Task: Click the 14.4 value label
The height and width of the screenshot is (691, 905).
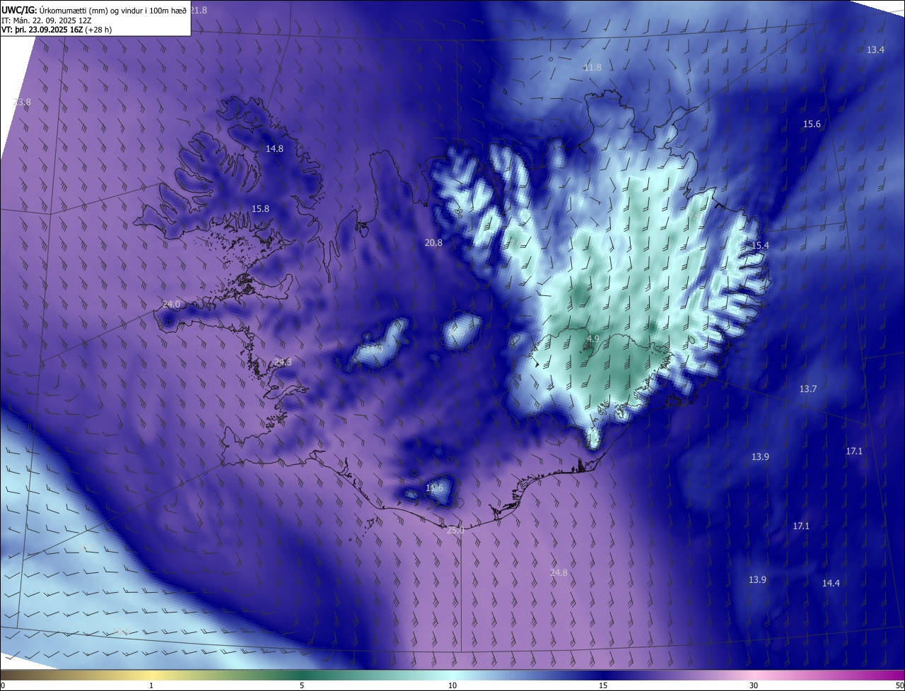Action: click(831, 583)
